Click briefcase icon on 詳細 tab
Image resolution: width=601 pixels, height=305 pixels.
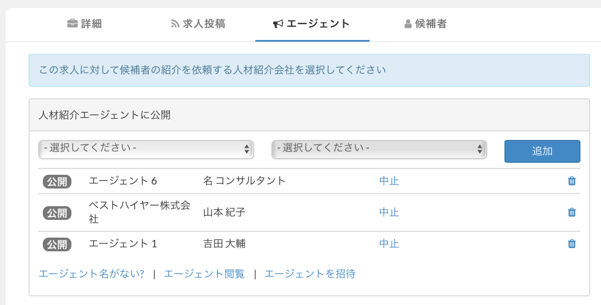73,24
